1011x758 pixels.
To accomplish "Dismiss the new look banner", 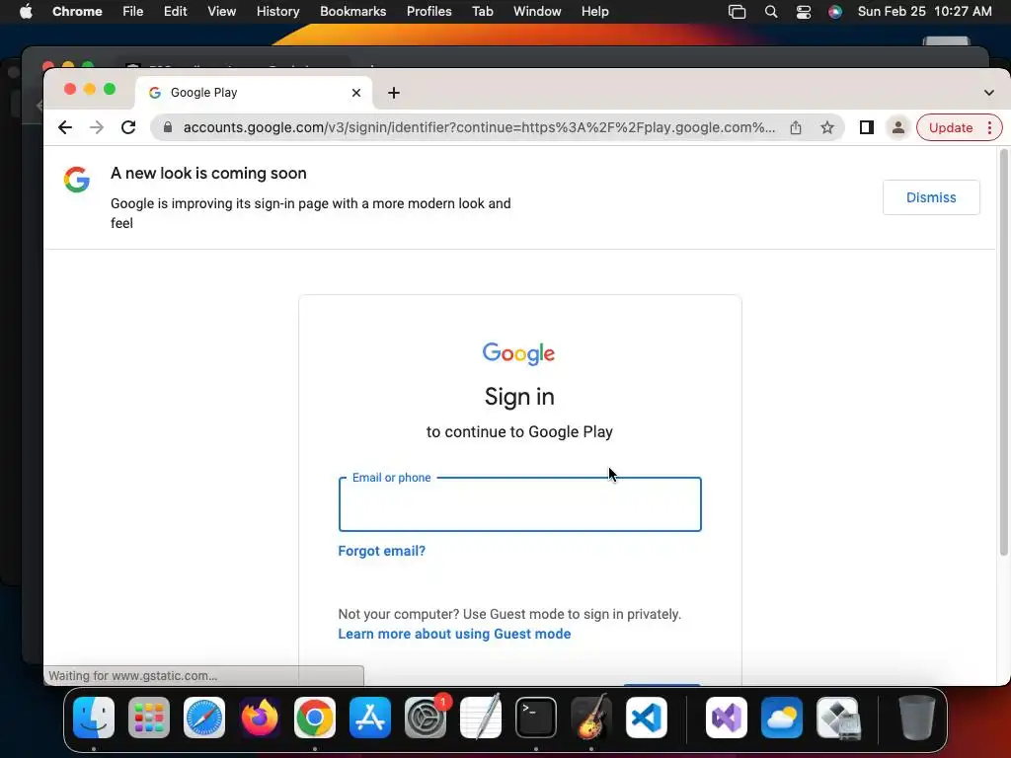I will point(931,197).
